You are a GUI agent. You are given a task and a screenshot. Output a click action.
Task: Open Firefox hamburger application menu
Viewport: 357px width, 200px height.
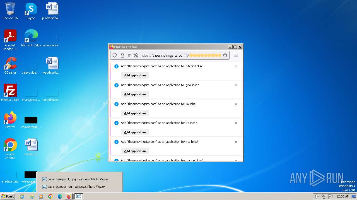pos(236,55)
